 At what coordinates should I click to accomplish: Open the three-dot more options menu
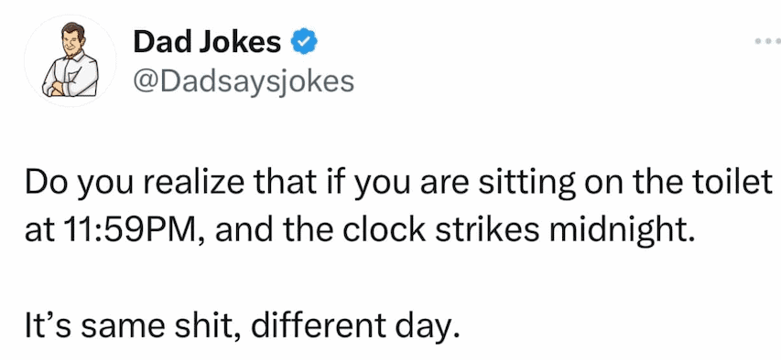(x=767, y=41)
